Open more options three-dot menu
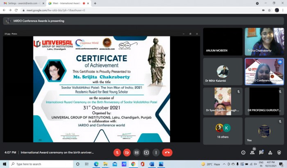 point(156,152)
